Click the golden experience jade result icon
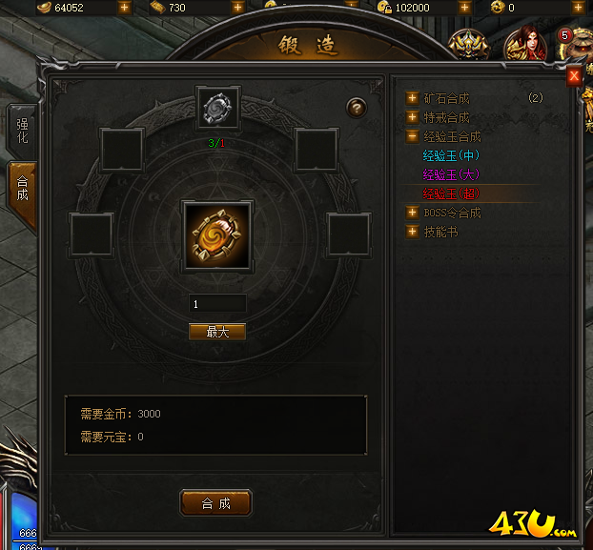 [217, 236]
